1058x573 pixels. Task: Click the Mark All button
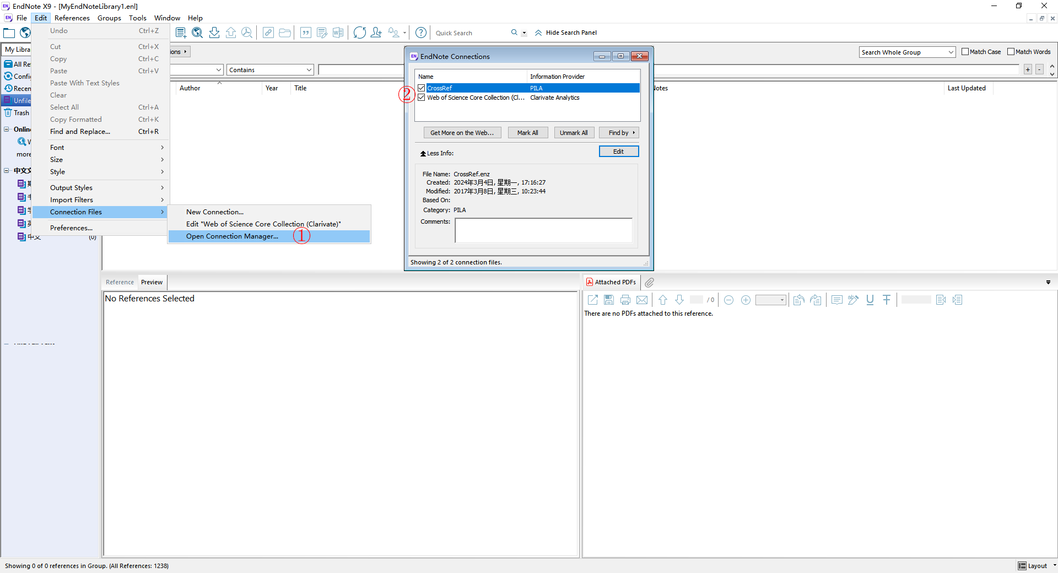(527, 133)
